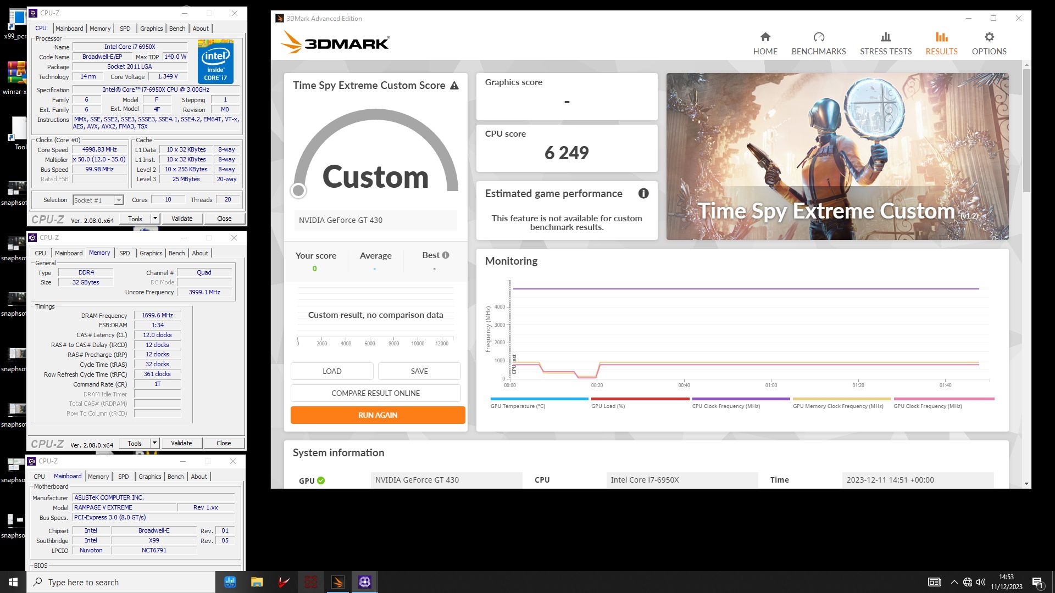This screenshot has width=1055, height=593.
Task: Open the HOME section in 3DMark
Action: pyautogui.click(x=765, y=43)
